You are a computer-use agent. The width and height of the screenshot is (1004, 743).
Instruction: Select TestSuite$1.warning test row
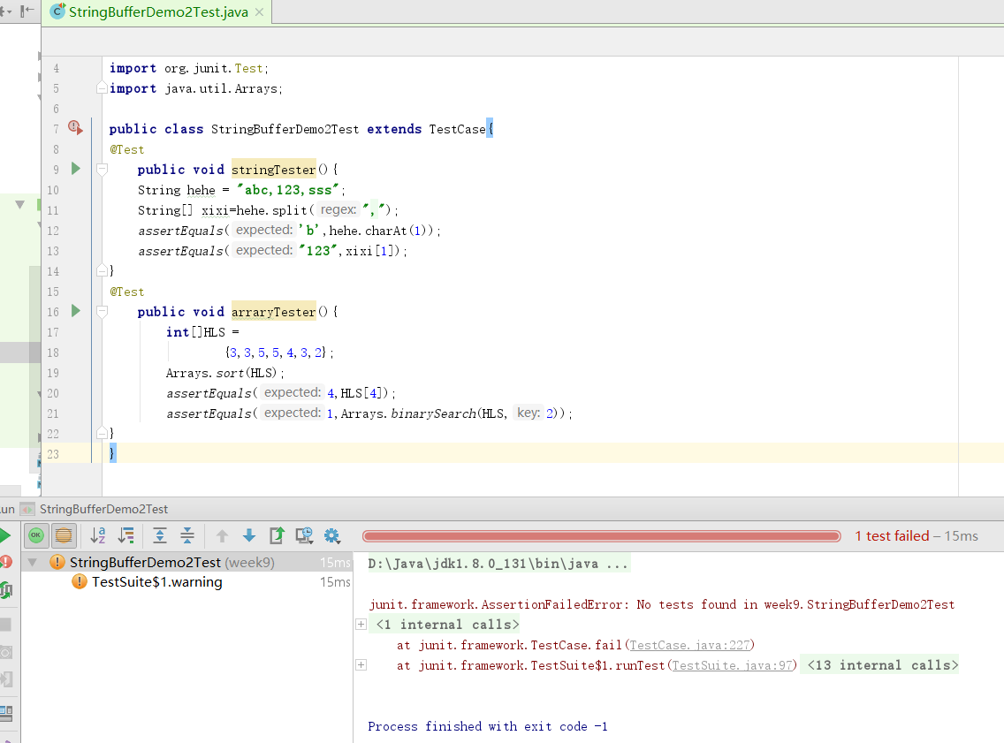[x=187, y=582]
